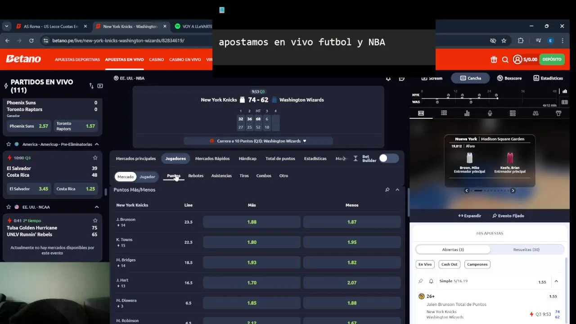Select the list timeline icon in match tracker
The width and height of the screenshot is (576, 324).
pos(444,113)
